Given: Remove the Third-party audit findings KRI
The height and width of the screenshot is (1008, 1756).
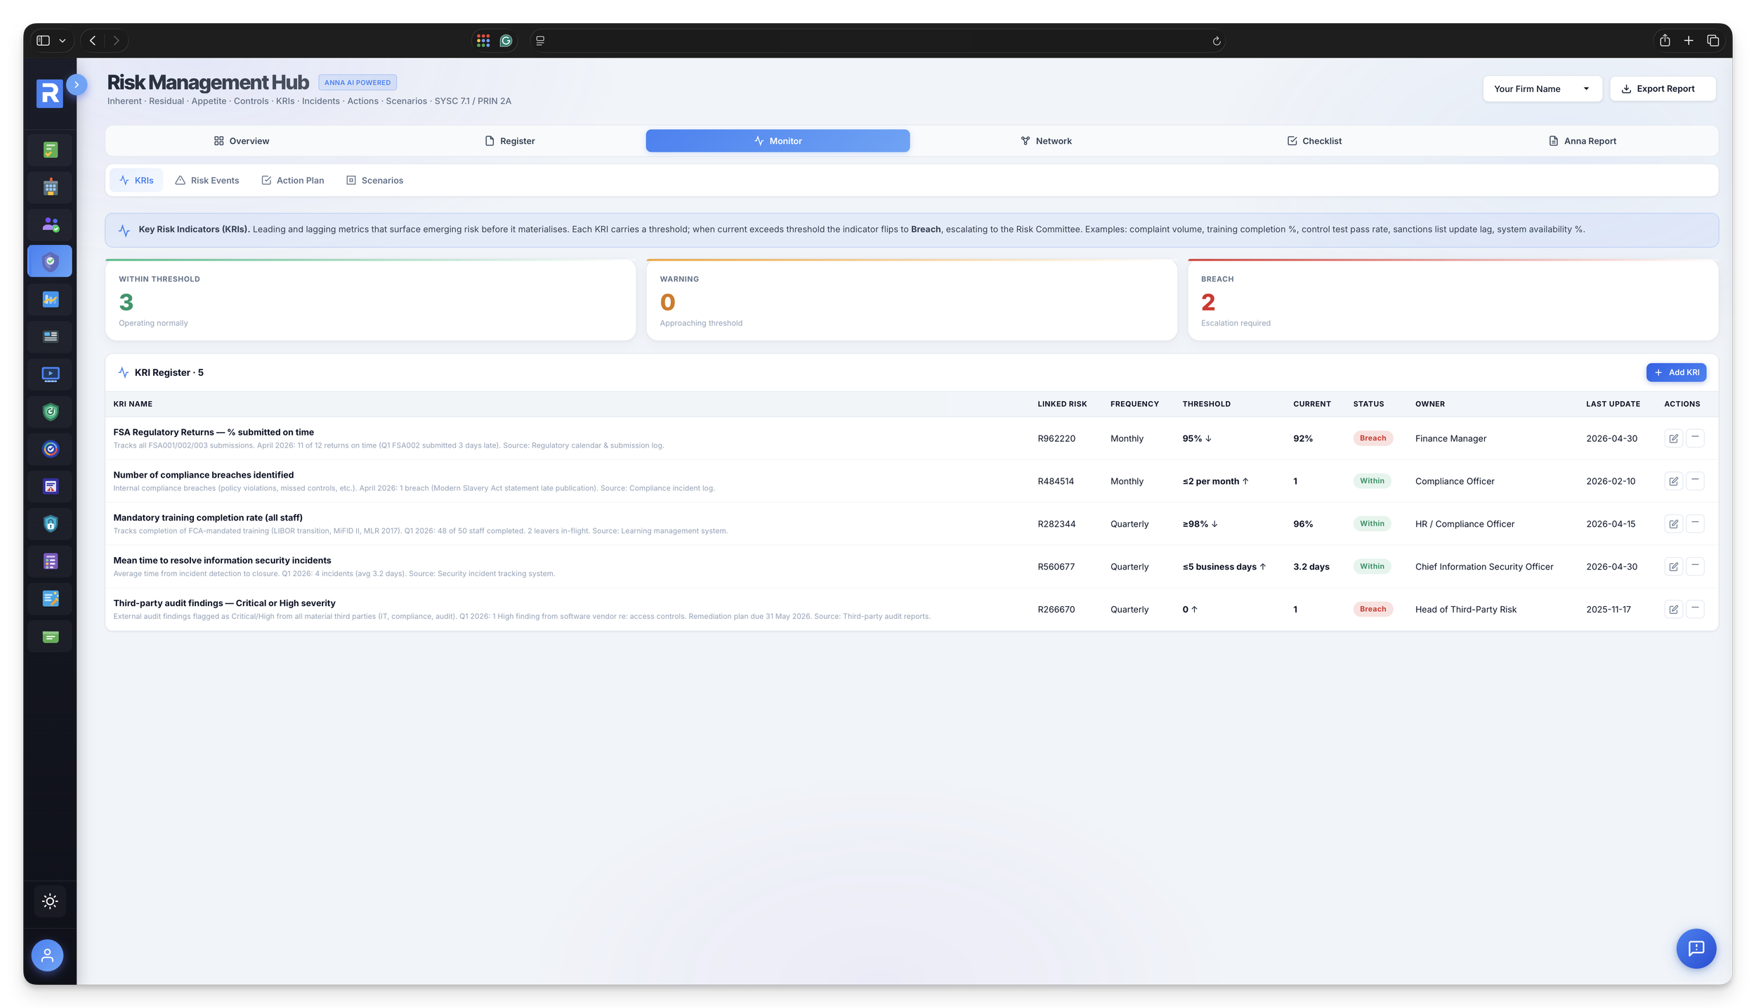Looking at the screenshot, I should (x=1695, y=609).
